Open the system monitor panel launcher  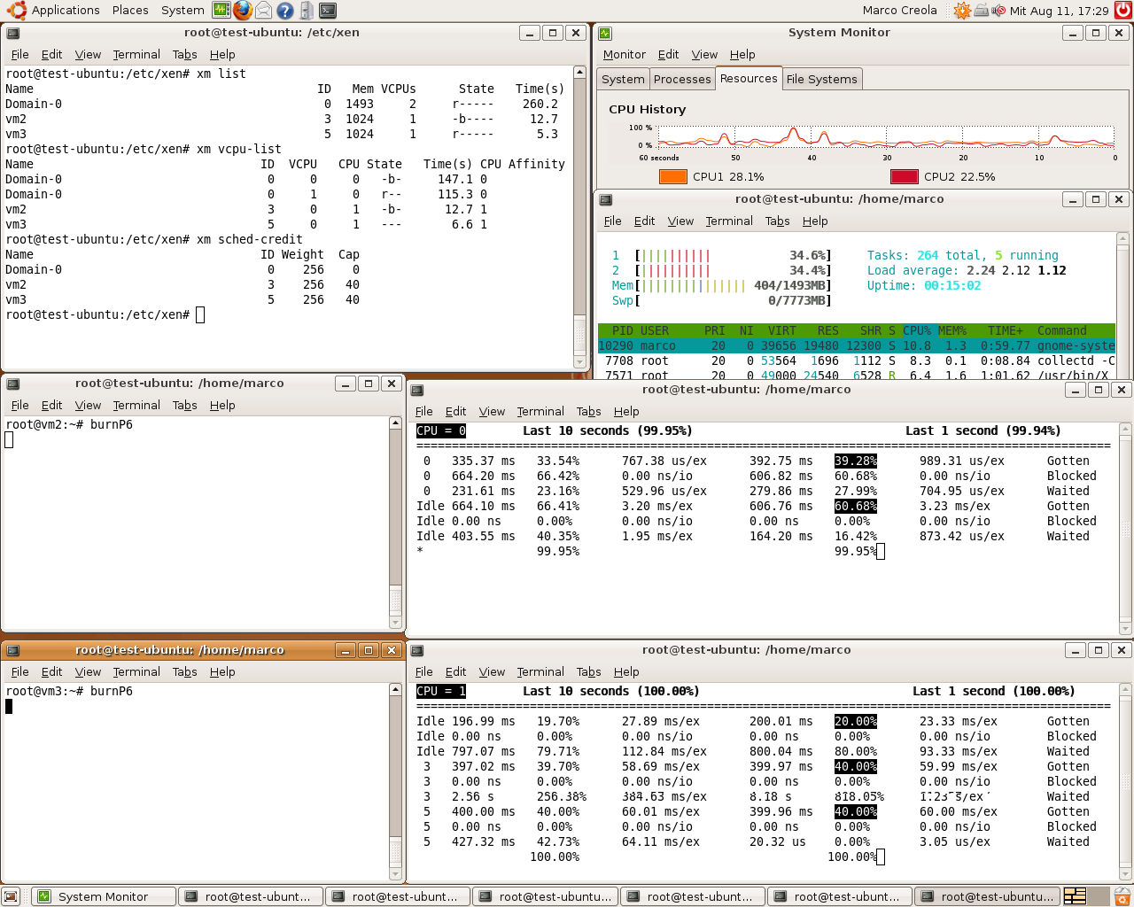coord(221,11)
